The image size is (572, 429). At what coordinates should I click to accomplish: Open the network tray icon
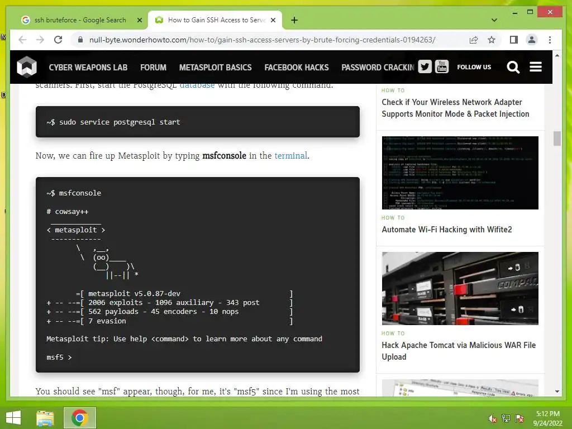(x=506, y=418)
